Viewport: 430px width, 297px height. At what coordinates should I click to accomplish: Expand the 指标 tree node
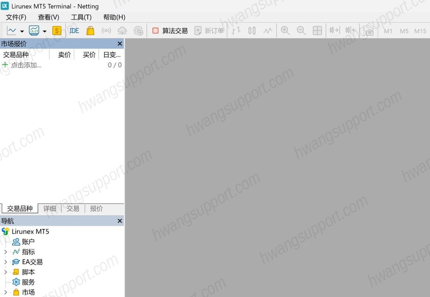point(5,252)
